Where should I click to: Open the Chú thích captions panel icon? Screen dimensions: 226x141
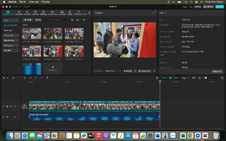click(62, 13)
